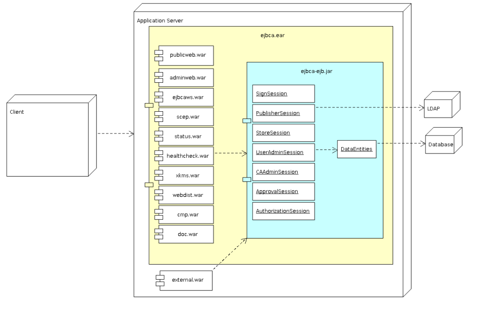This screenshot has height=313, width=484.
Task: Click component icon on doc.war
Action: [x=159, y=234]
